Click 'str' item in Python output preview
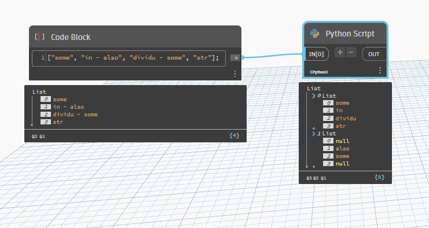The height and width of the screenshot is (228, 429). (340, 126)
